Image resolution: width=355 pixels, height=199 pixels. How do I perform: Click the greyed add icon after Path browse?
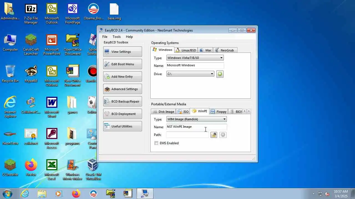[x=223, y=135]
